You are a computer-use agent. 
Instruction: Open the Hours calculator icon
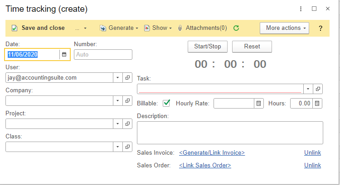318,104
